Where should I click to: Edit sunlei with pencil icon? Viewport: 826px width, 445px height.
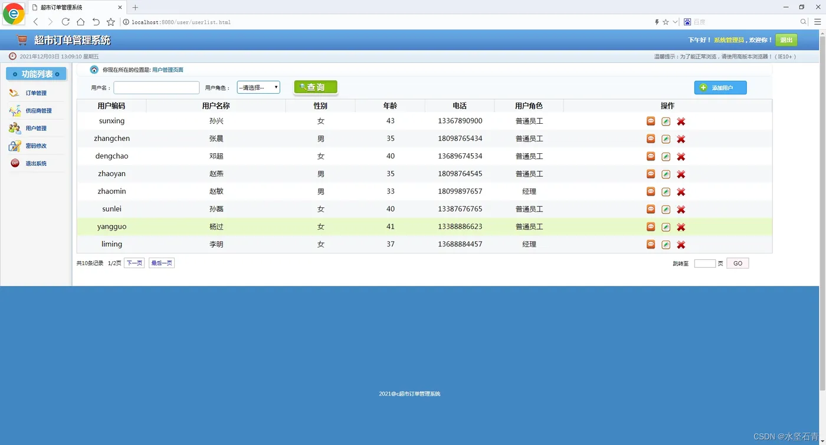pos(666,210)
